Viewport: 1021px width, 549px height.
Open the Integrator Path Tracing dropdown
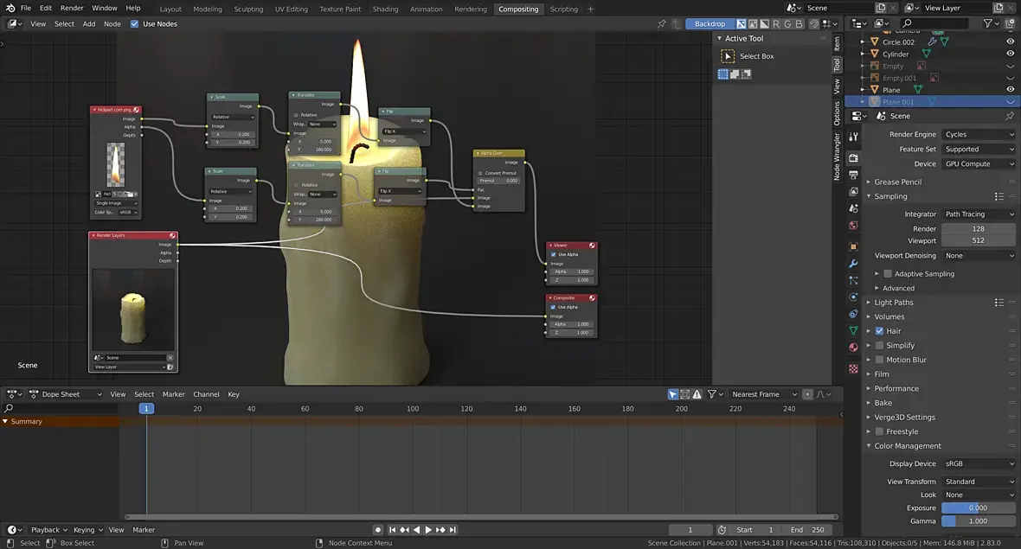click(x=979, y=214)
